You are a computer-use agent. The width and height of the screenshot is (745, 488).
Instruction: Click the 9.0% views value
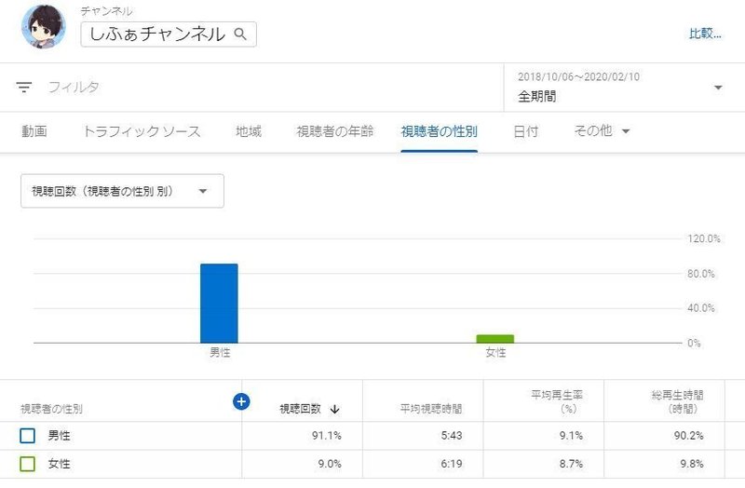click(330, 464)
